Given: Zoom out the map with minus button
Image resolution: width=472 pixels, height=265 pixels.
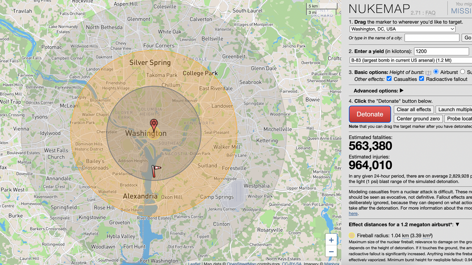Looking at the screenshot, I should [331, 251].
